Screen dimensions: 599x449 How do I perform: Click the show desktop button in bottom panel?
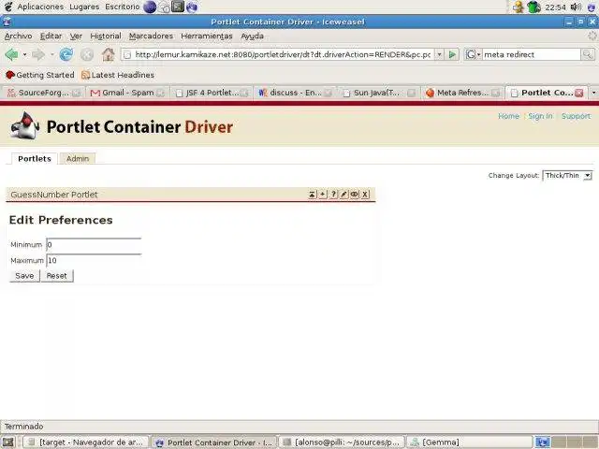pyautogui.click(x=8, y=442)
